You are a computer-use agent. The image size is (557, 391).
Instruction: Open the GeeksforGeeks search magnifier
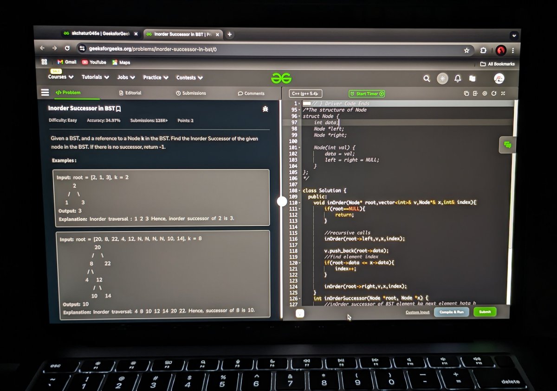click(427, 79)
